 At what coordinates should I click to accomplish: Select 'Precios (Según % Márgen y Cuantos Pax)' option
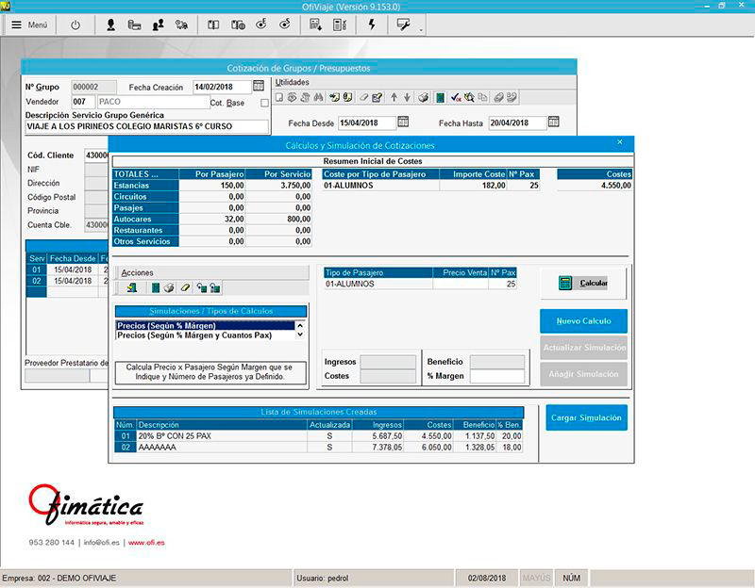click(193, 335)
